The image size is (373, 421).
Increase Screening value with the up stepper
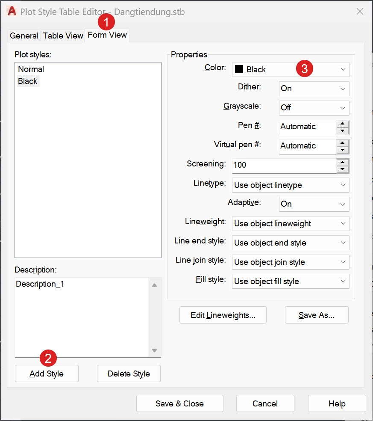pos(343,163)
